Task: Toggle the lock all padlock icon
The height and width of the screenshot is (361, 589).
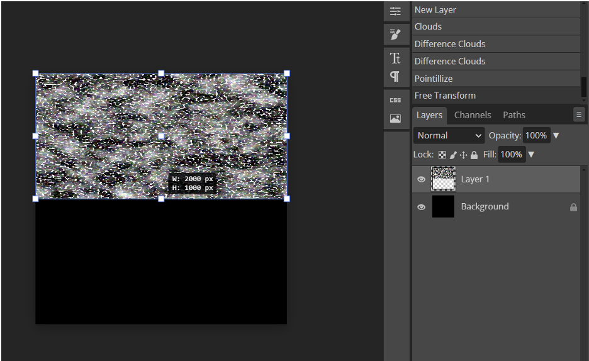Action: coord(474,155)
